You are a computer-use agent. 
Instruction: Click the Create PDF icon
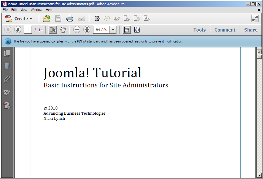click(8, 19)
